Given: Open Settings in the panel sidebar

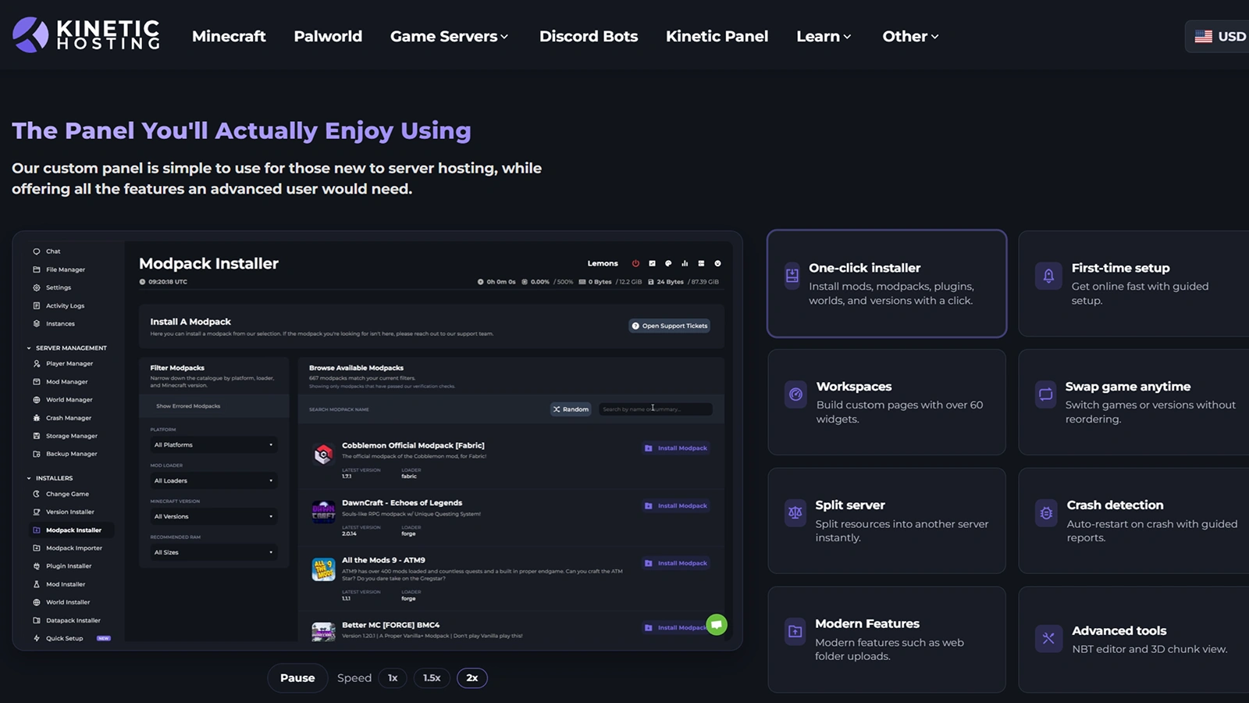Looking at the screenshot, I should pyautogui.click(x=52, y=287).
